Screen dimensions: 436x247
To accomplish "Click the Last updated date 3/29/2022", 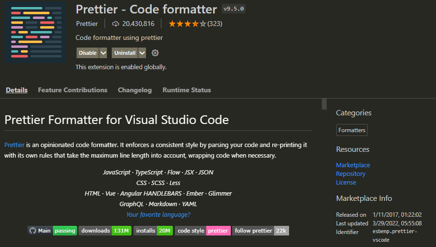I will (397, 223).
